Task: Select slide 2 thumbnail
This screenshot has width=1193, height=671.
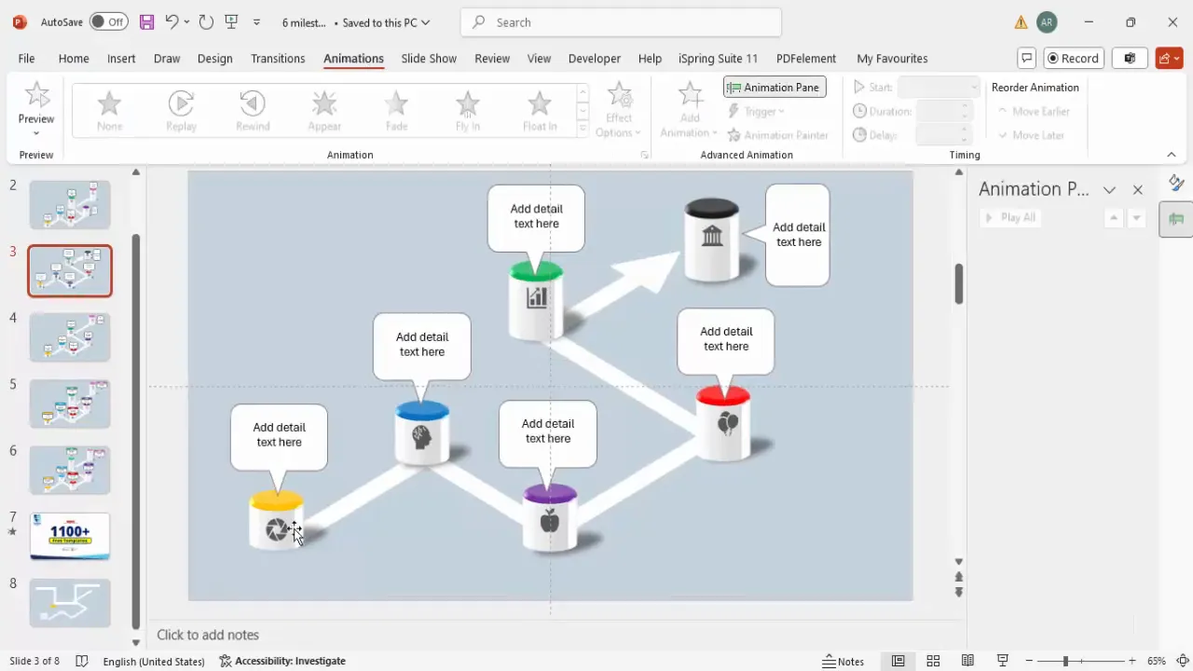Action: [x=70, y=204]
